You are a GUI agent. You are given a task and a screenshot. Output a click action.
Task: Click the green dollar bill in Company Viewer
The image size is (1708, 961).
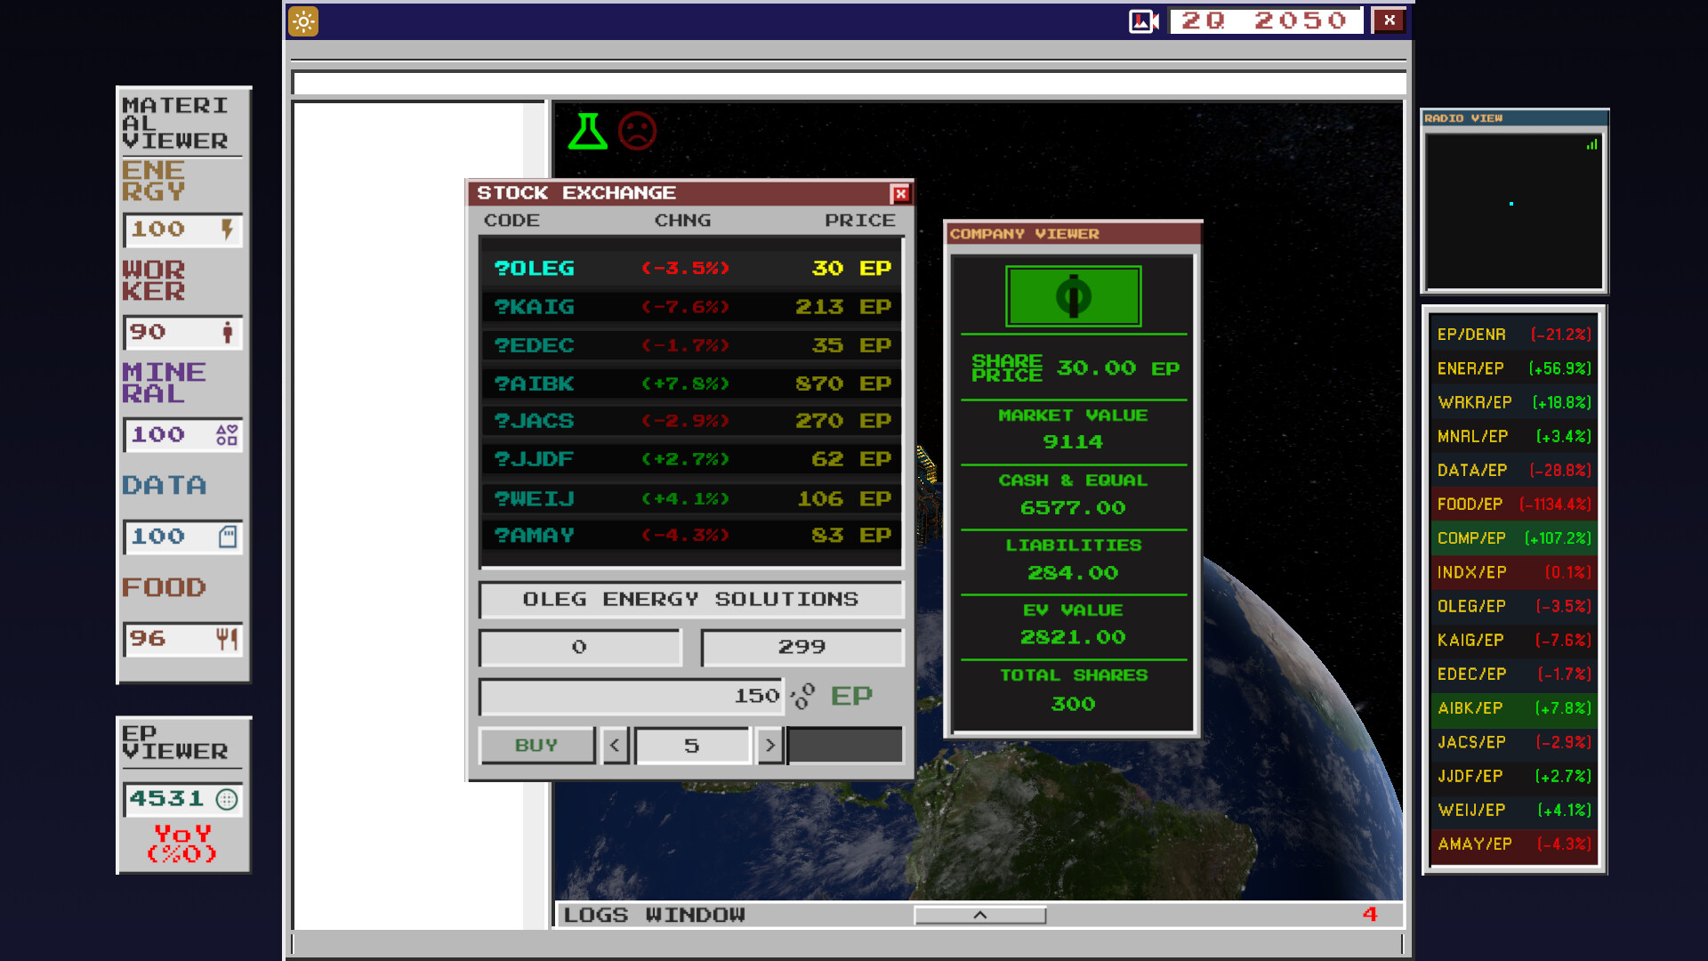[1072, 296]
